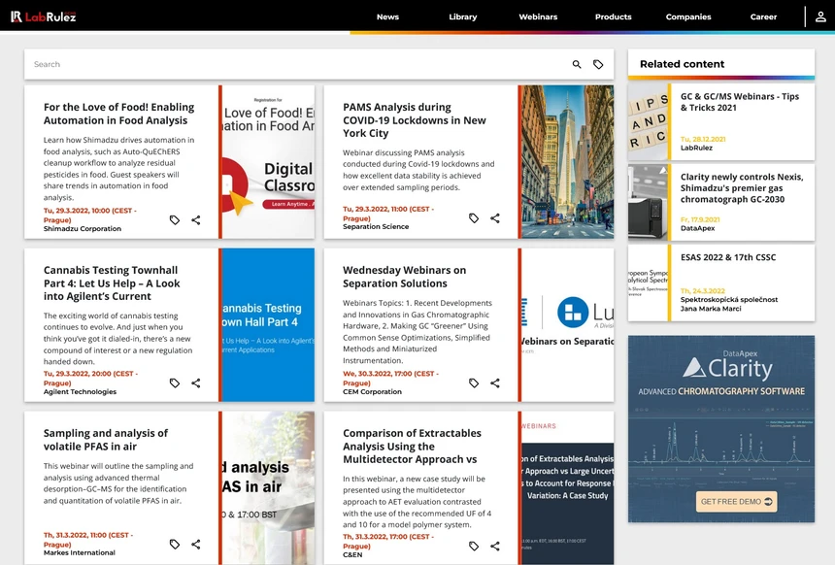Image resolution: width=835 pixels, height=565 pixels.
Task: Share the volatile PFAS in air webinar
Action: click(x=196, y=545)
